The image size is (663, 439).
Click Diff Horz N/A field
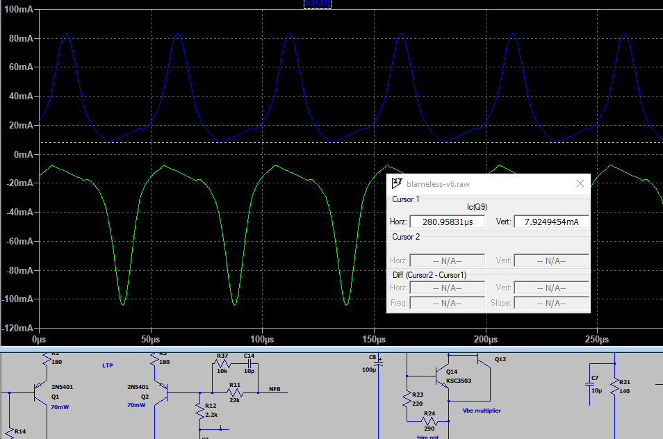[x=448, y=288]
